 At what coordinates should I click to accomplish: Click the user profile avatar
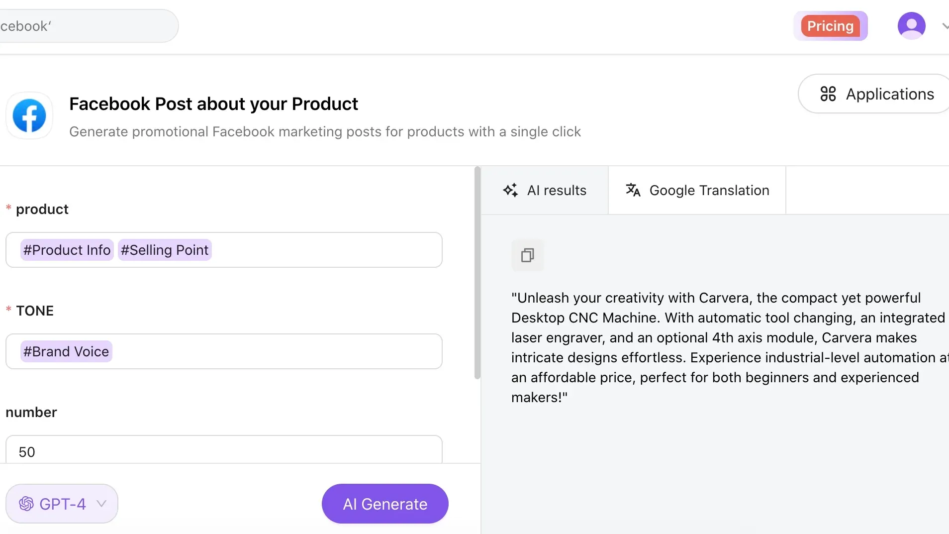pyautogui.click(x=911, y=26)
